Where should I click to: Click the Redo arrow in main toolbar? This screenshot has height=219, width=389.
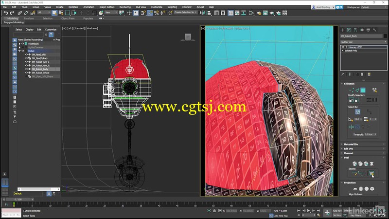tap(12, 13)
